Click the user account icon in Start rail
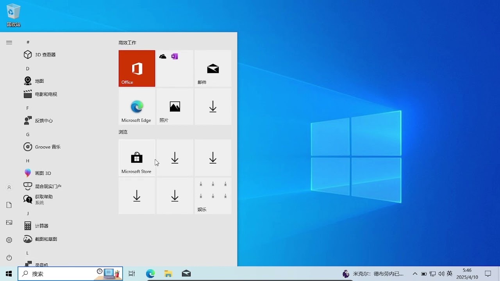Image resolution: width=500 pixels, height=281 pixels. [x=9, y=187]
